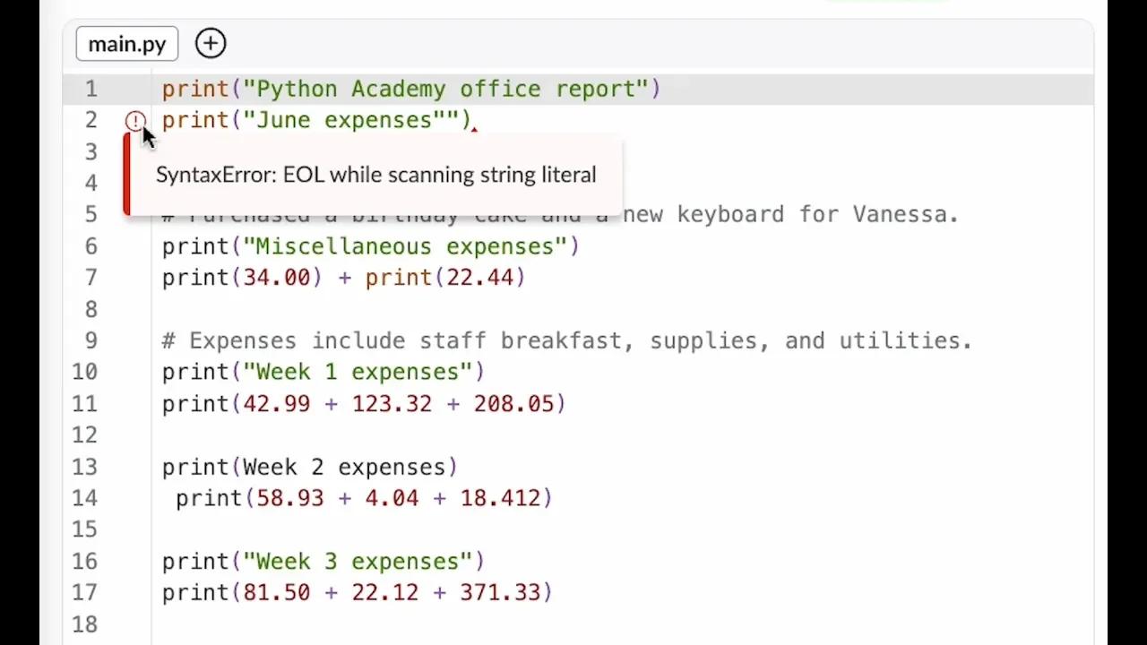Click the "Miscellaneous expenses" print line

click(370, 246)
